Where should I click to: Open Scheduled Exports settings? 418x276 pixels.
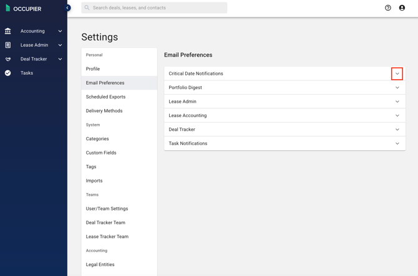(x=119, y=97)
